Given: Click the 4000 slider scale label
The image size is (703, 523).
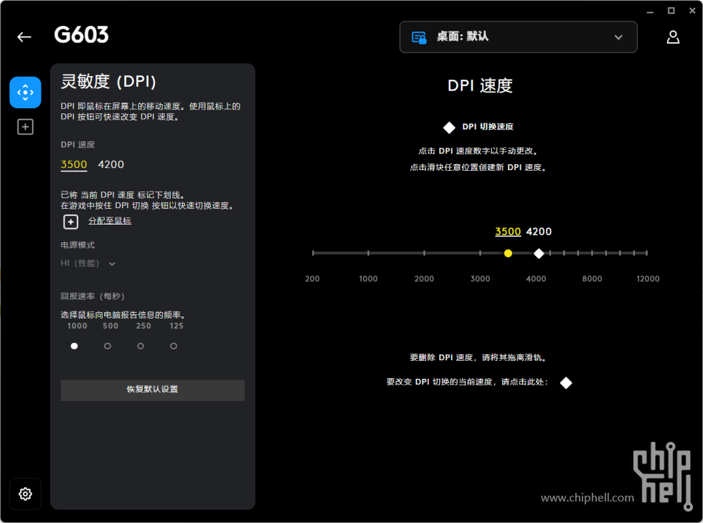Looking at the screenshot, I should pyautogui.click(x=536, y=278).
